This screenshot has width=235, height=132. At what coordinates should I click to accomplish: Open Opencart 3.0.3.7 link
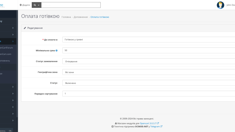tap(148, 123)
